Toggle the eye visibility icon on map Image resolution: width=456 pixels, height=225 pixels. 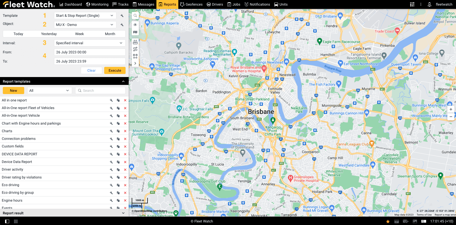135,25
